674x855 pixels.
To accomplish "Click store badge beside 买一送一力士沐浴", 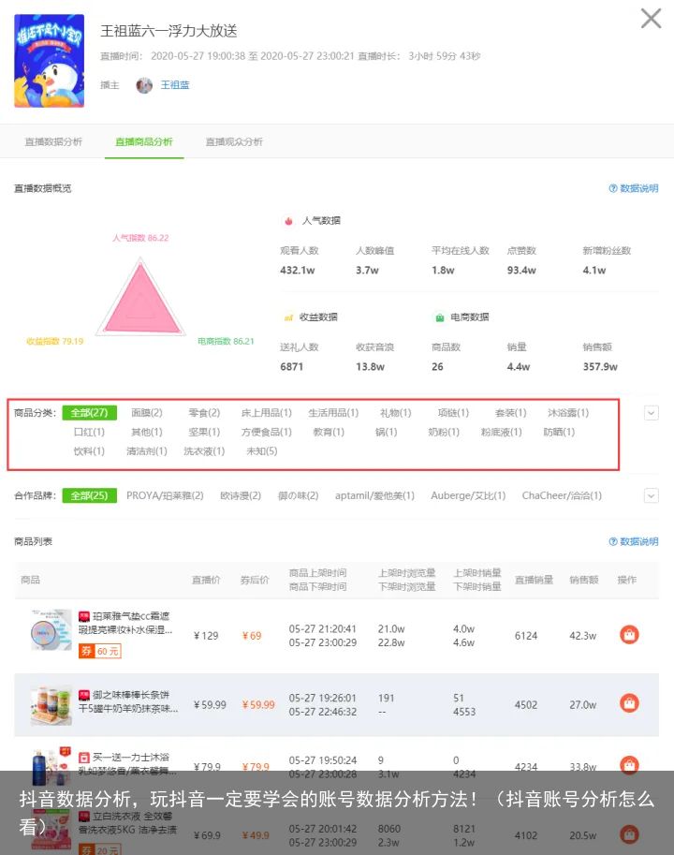I will pos(84,758).
